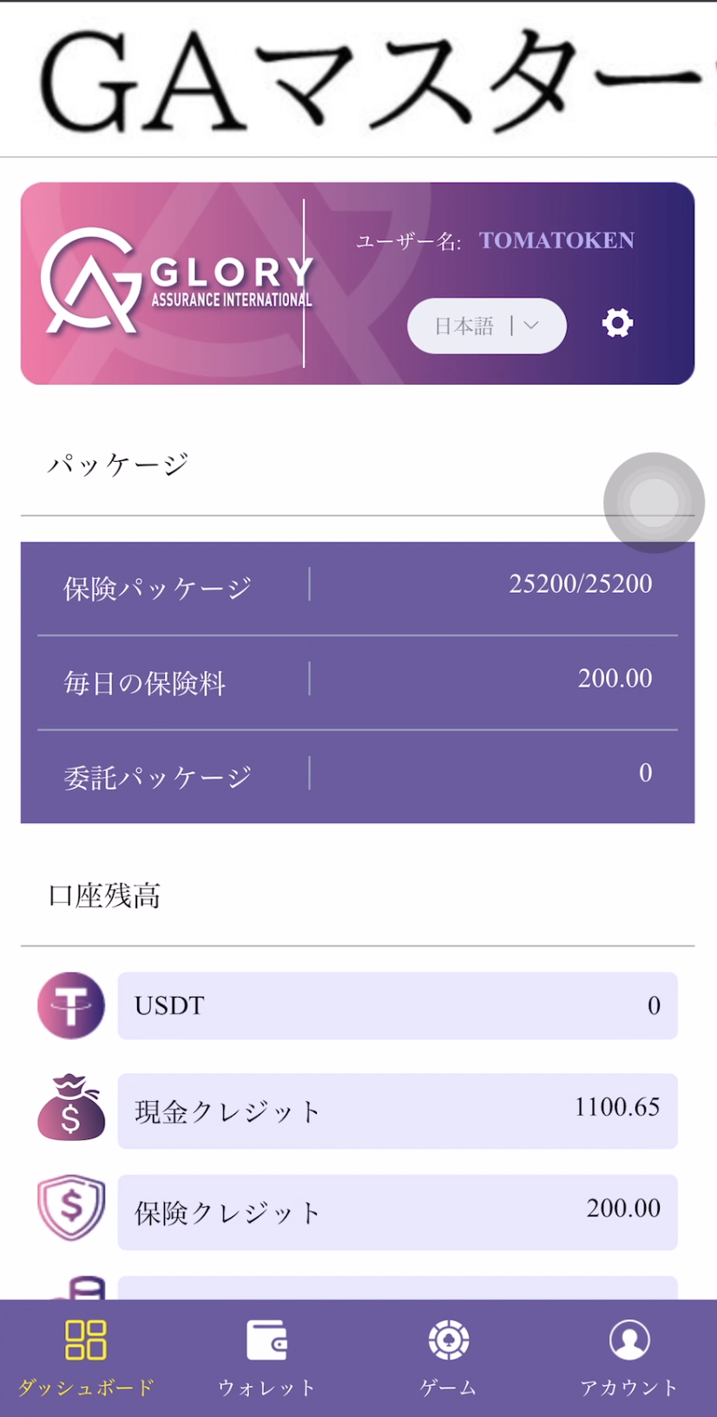Tap the cash credit money bag icon

click(x=71, y=1108)
